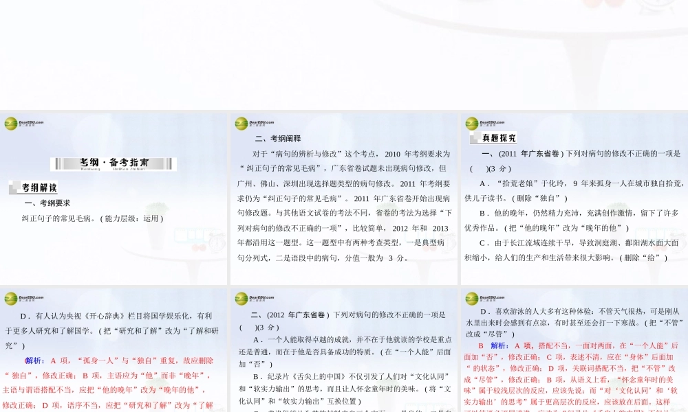688x412 pixels.
Task: Click option B starting 他的晚年,仍然精力充沛
Action: coord(572,220)
